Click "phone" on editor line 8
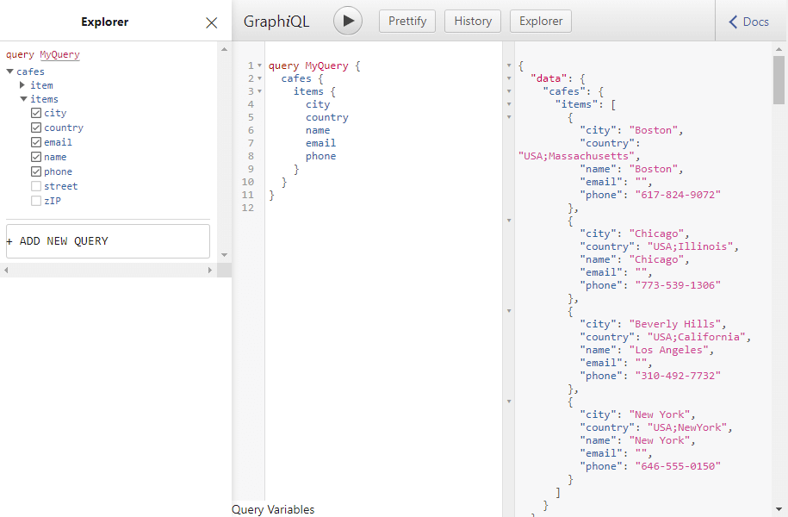This screenshot has width=788, height=517. pyautogui.click(x=320, y=157)
